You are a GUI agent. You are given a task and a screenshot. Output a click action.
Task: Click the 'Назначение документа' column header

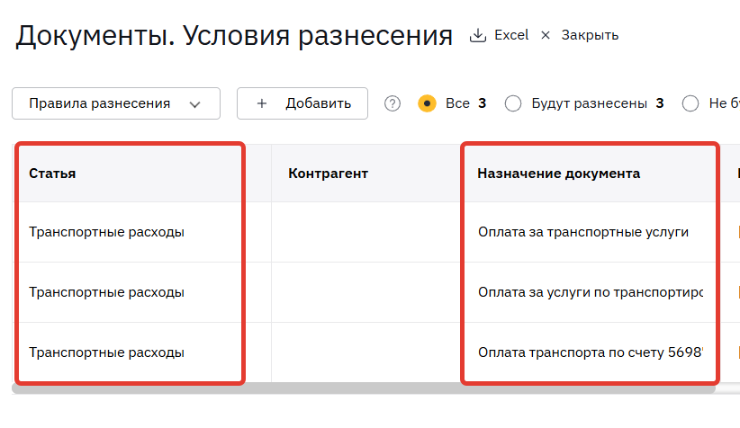558,174
